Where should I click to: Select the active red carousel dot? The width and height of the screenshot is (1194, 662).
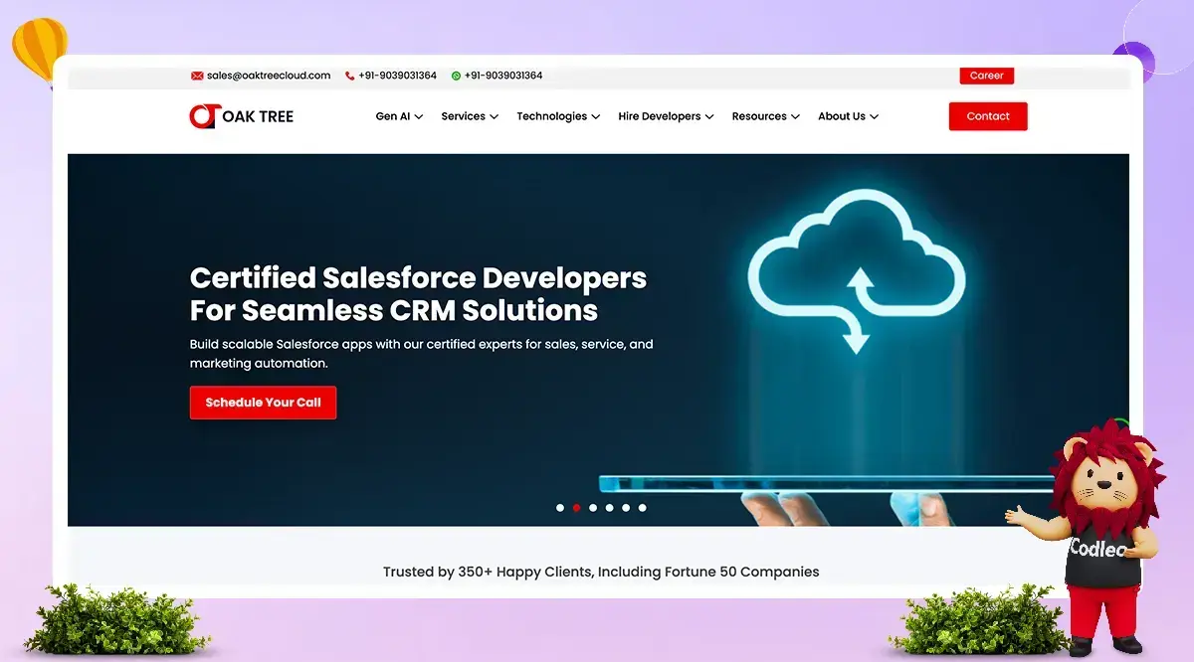click(x=576, y=508)
